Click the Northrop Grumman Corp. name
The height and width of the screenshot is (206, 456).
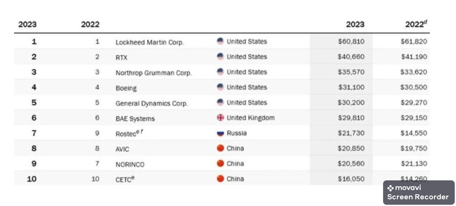[x=153, y=73]
